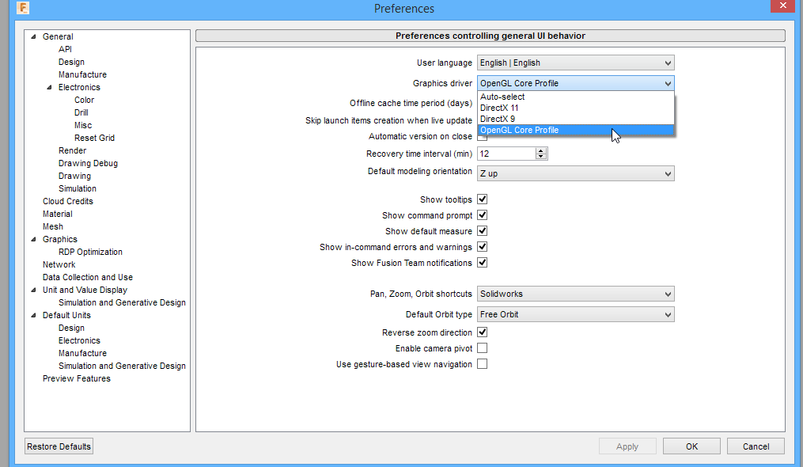Screen dimensions: 803x467
Task: Select Simulation and Generative Design under Default Units
Action: [122, 366]
